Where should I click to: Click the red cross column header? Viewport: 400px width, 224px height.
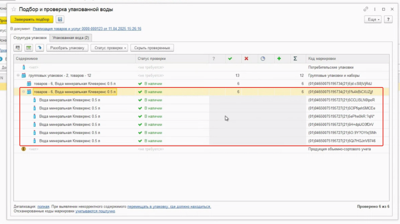click(x=246, y=59)
